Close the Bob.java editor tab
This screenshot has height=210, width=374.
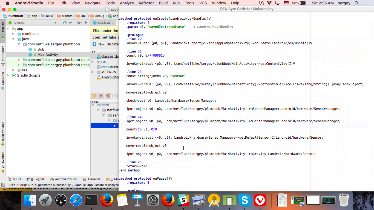113,23
